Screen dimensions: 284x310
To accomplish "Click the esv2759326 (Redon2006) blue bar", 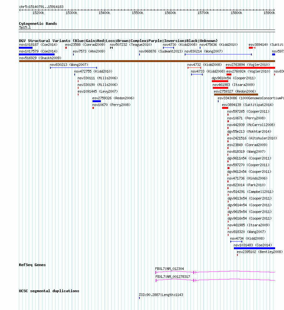I will tap(96, 101).
